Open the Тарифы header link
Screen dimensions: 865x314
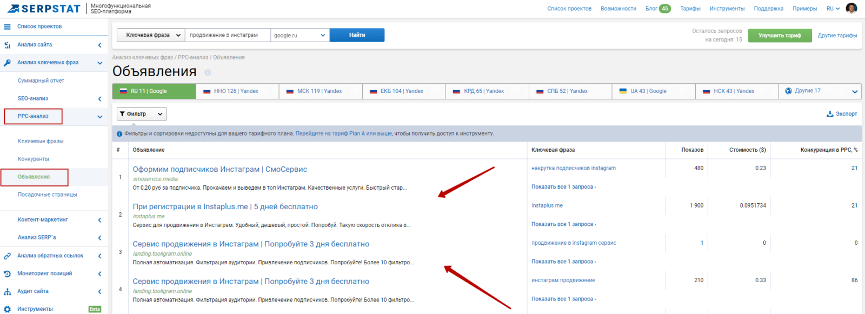click(x=690, y=9)
